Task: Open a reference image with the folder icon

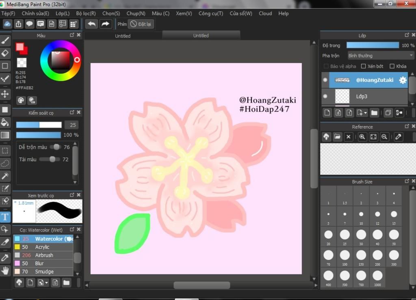Action: pos(337,137)
